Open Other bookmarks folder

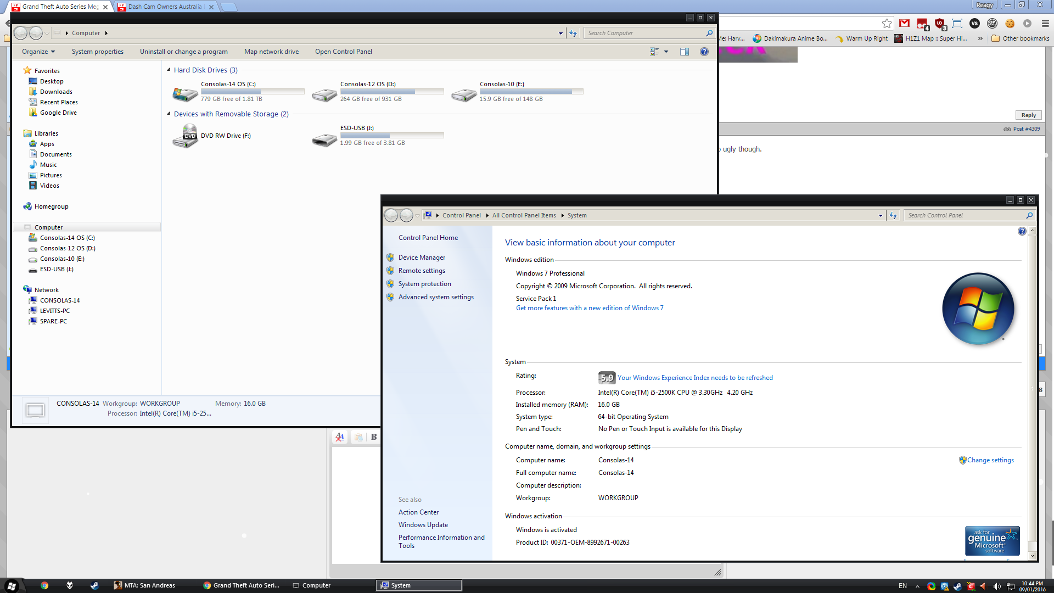click(1021, 38)
